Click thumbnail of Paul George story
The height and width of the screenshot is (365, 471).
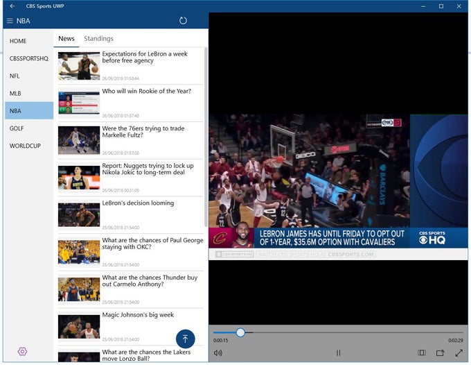[x=79, y=253]
